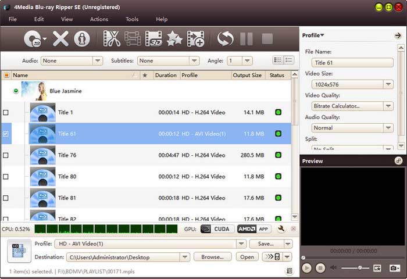Click the AMD APP GPU button

tap(254, 229)
